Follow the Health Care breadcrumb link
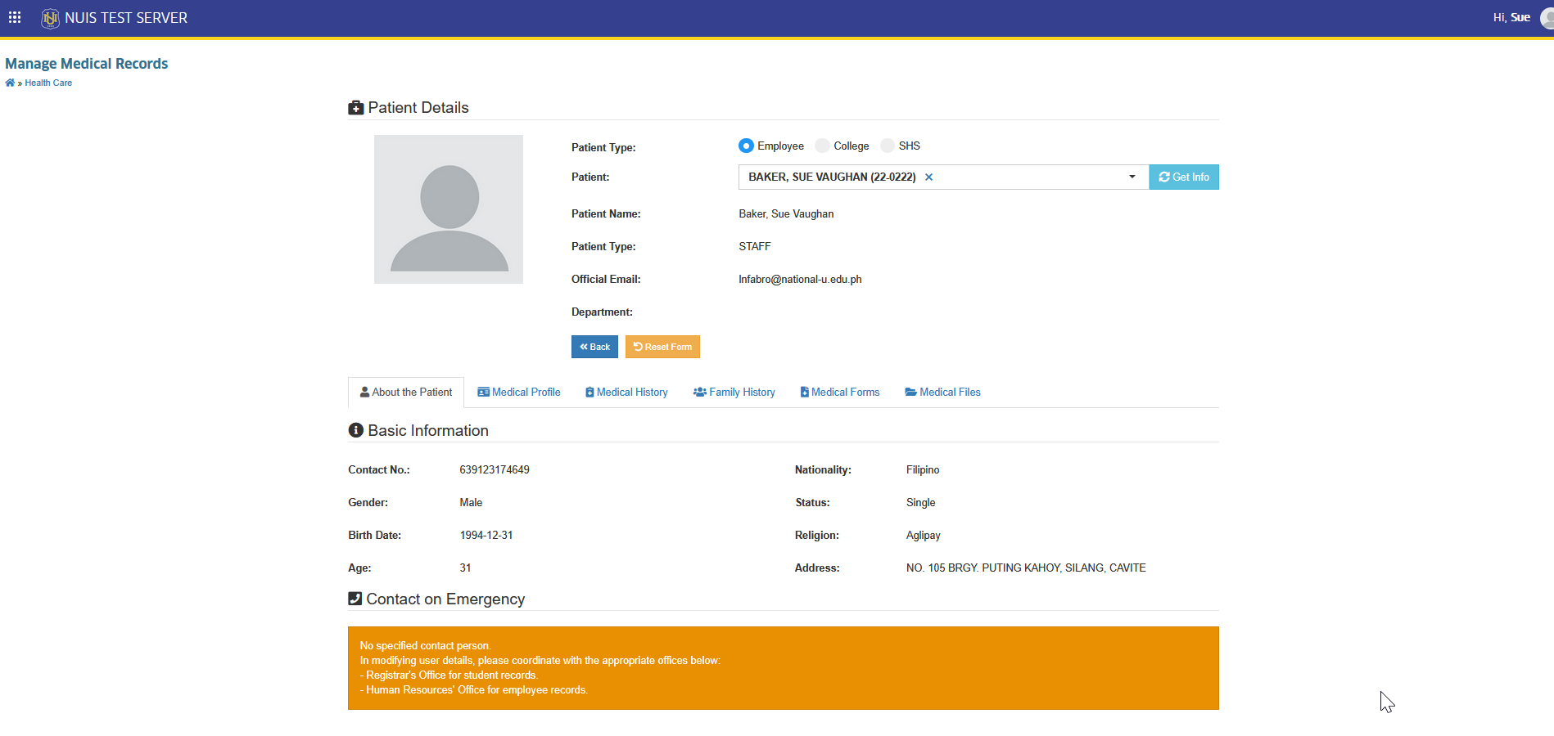The image size is (1554, 736). pos(48,83)
